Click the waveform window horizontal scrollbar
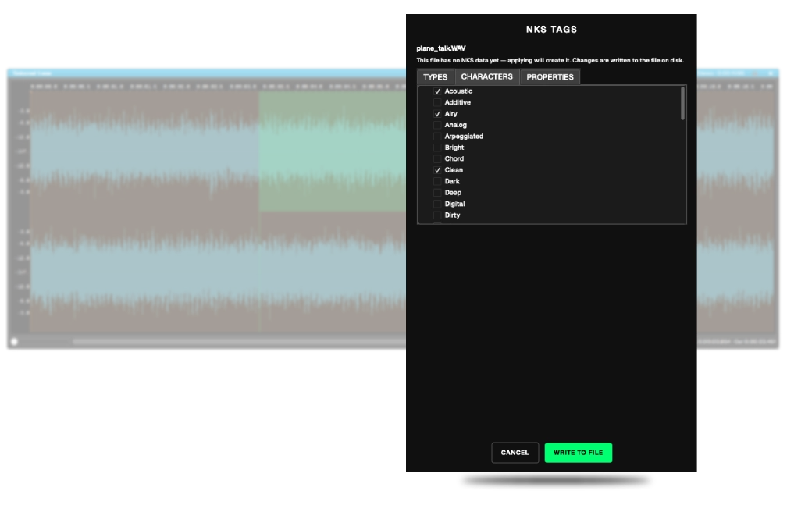This screenshot has width=787, height=512. [x=239, y=342]
